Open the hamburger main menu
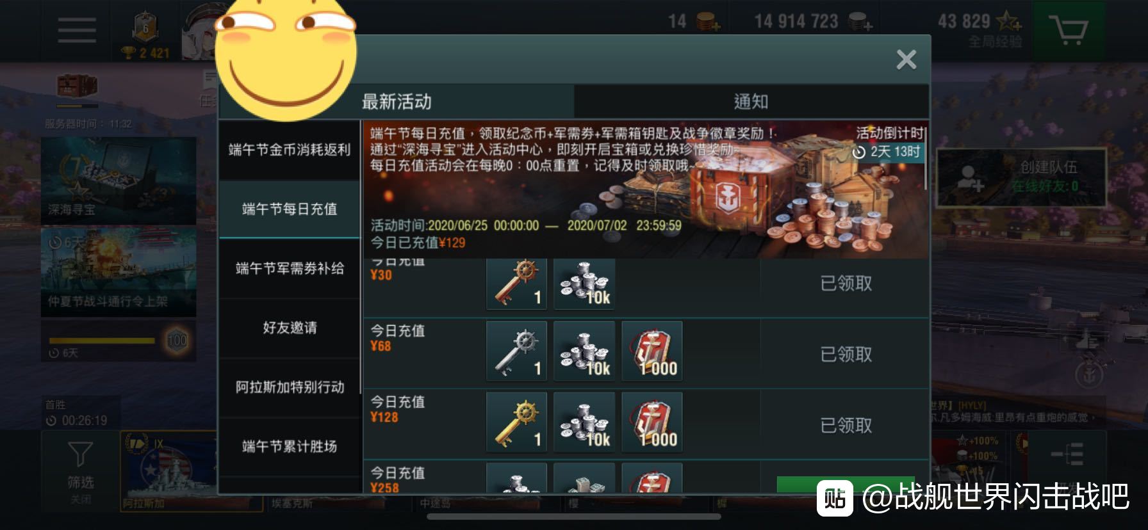This screenshot has width=1148, height=530. (x=77, y=30)
